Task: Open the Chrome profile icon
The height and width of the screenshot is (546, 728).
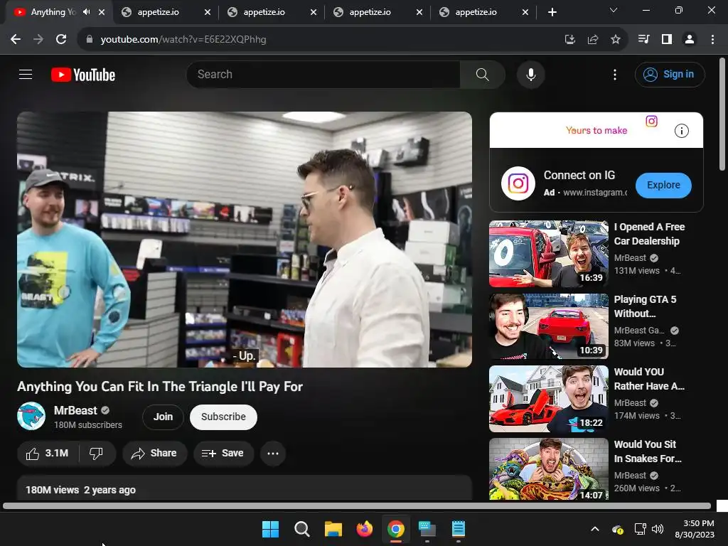Action: [690, 40]
